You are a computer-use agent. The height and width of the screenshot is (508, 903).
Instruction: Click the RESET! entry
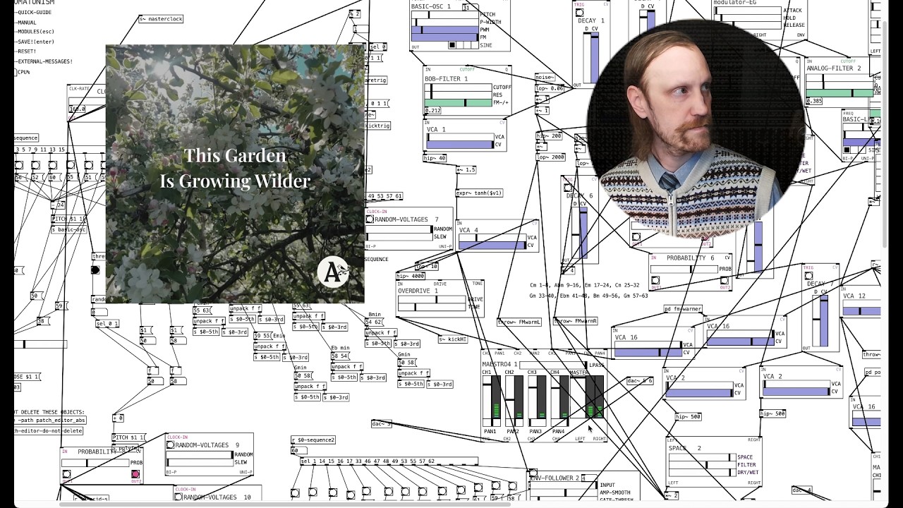[x=26, y=52]
